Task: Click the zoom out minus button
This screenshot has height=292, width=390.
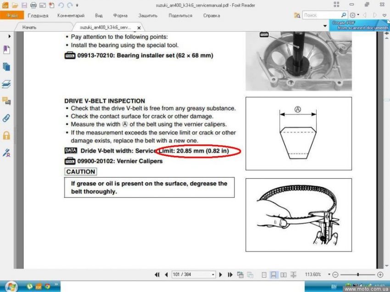Action: tap(335, 275)
